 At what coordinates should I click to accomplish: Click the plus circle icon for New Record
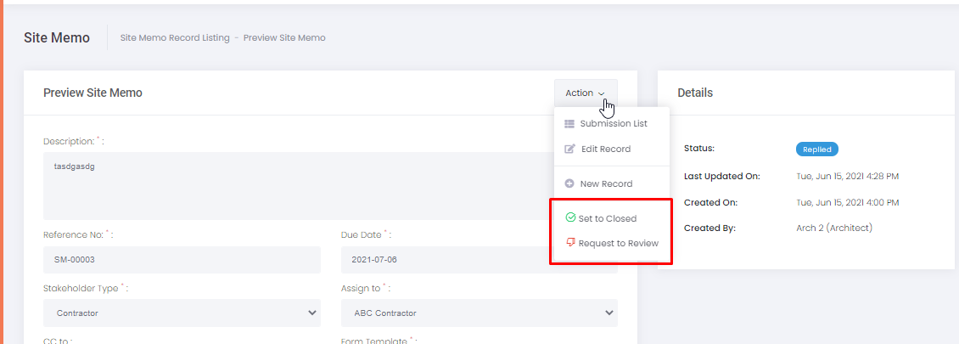point(569,183)
